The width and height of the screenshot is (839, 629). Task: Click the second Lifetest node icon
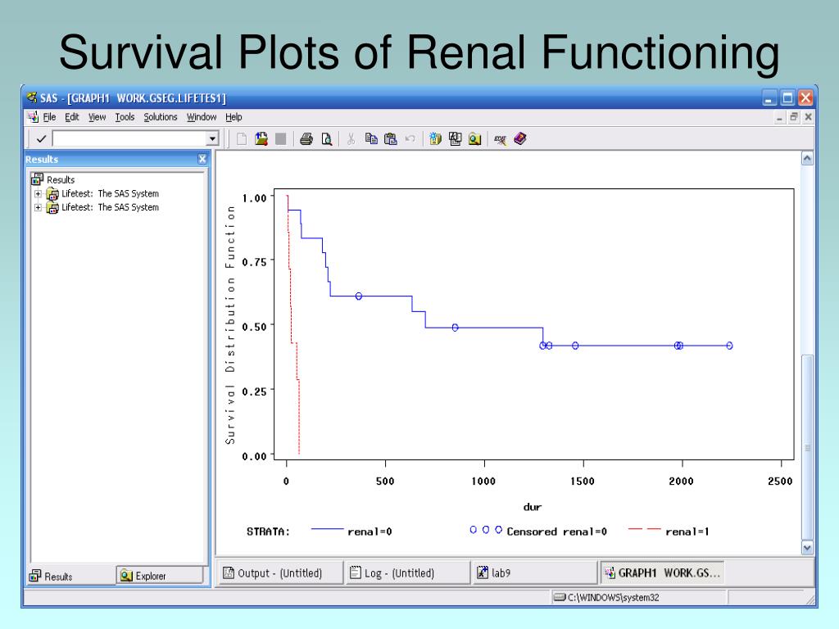[52, 207]
